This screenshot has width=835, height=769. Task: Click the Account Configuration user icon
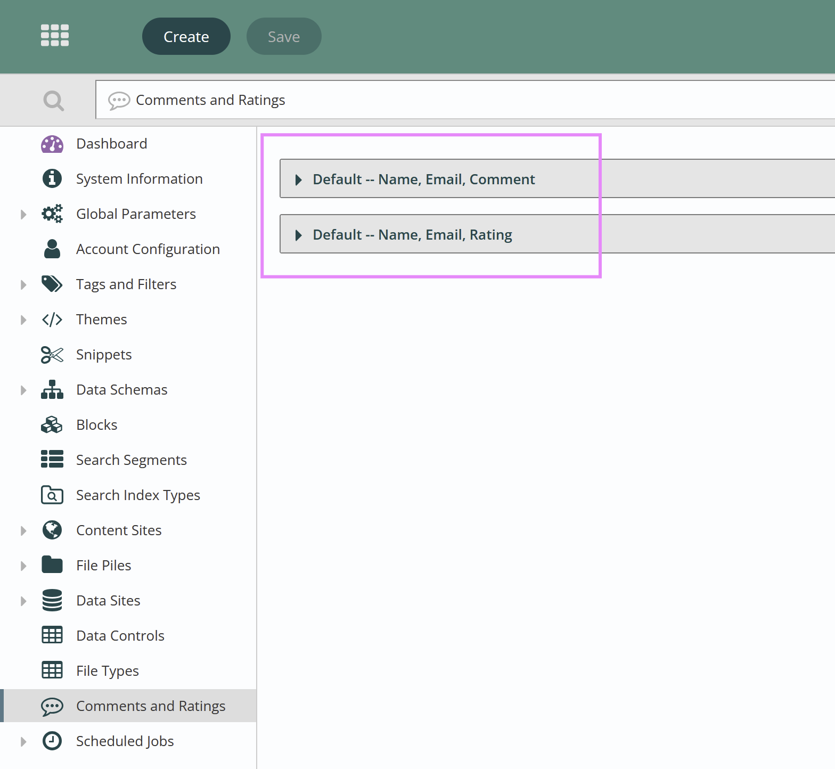pos(52,249)
